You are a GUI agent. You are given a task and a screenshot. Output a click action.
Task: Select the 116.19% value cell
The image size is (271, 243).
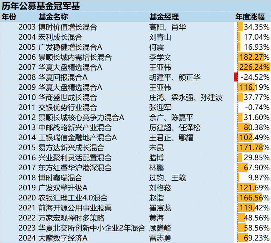[x=255, y=87]
